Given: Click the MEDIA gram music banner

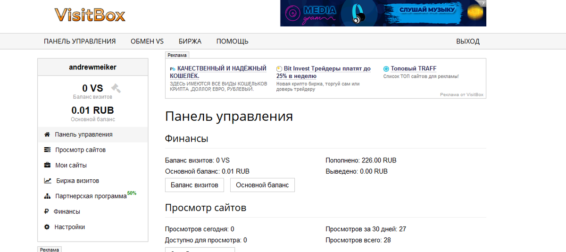Looking at the screenshot, I should point(383,13).
